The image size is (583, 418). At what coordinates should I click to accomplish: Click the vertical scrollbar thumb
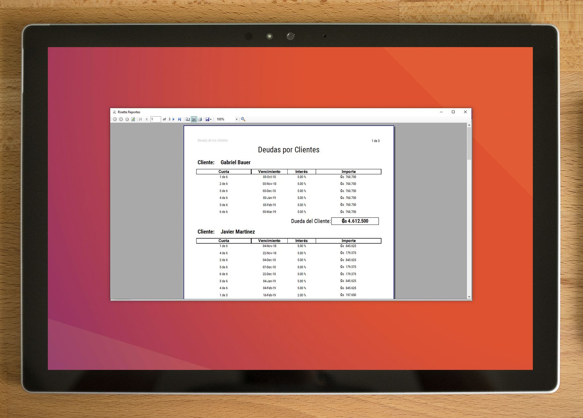tap(469, 143)
